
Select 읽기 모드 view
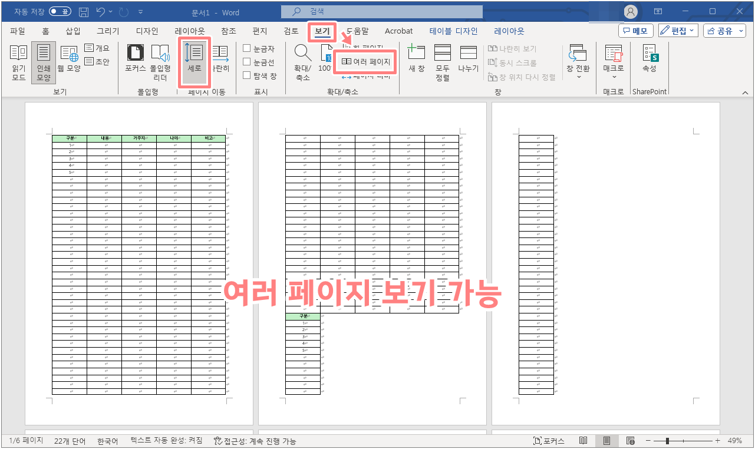18,62
